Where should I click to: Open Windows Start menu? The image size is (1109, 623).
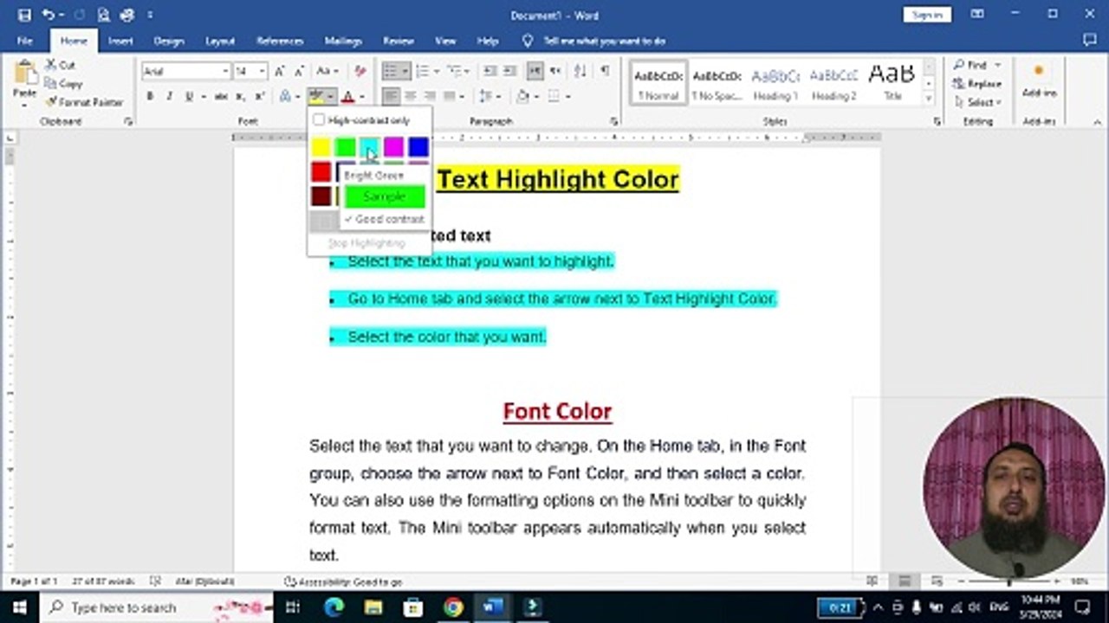tap(19, 607)
